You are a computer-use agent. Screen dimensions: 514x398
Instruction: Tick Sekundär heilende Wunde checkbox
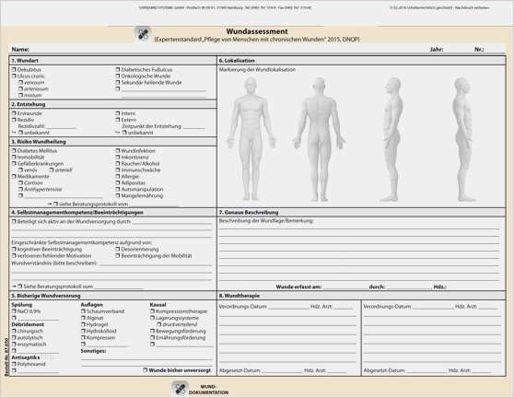(x=118, y=83)
